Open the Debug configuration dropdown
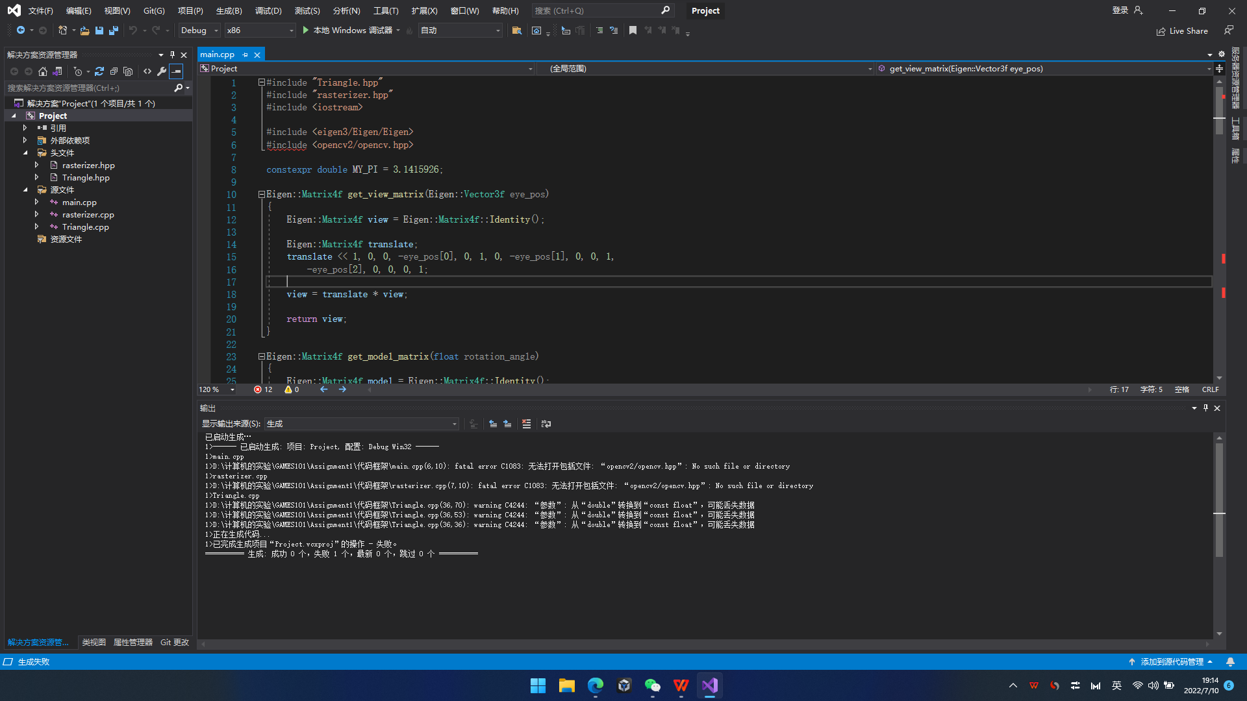Viewport: 1247px width, 701px height. [x=199, y=30]
